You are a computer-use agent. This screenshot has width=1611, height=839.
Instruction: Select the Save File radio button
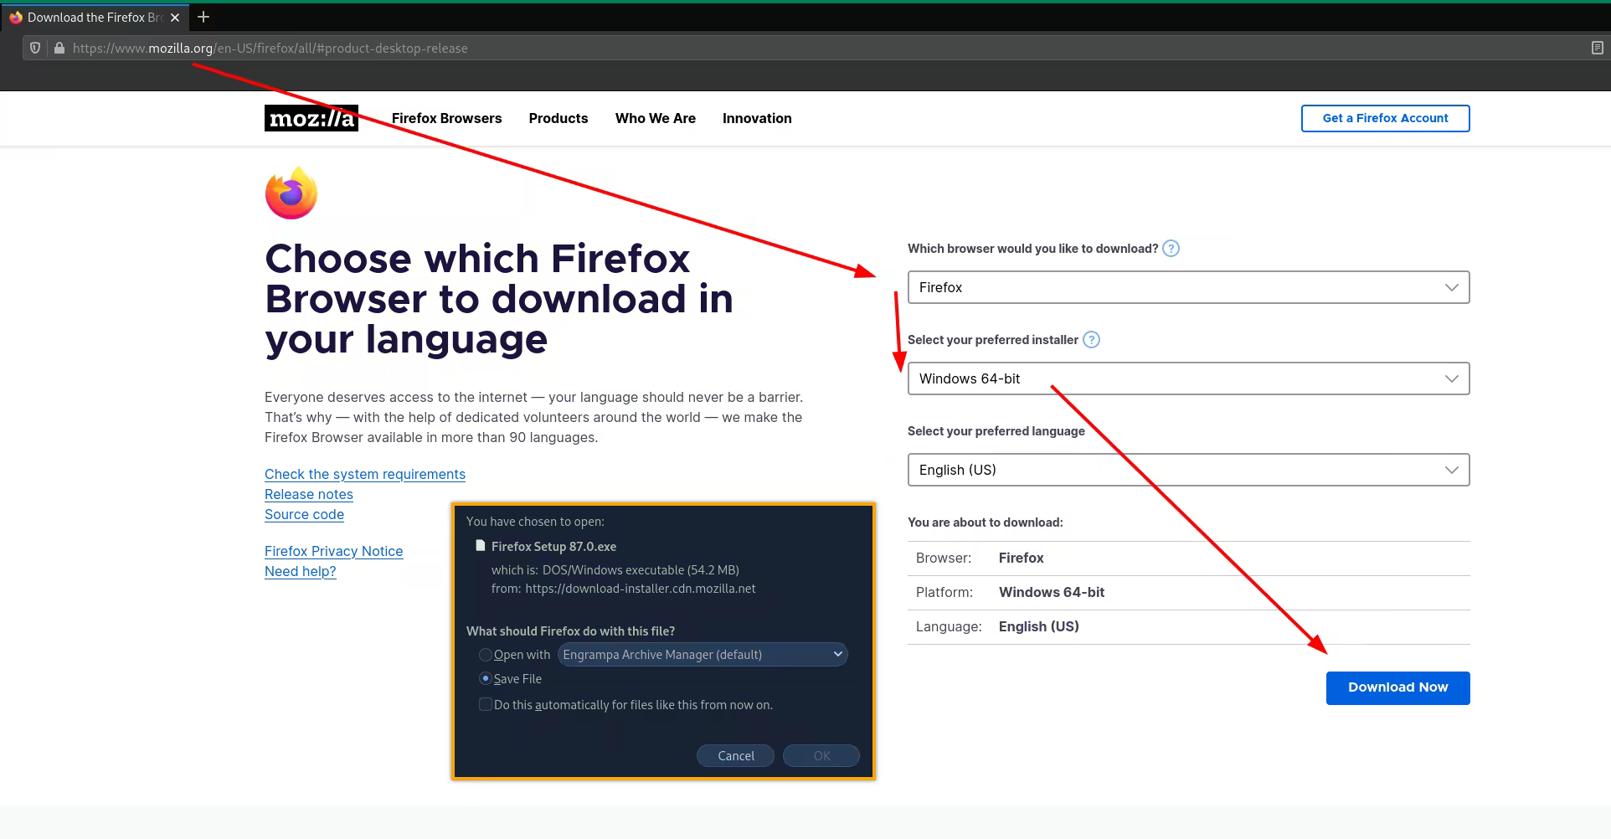485,678
